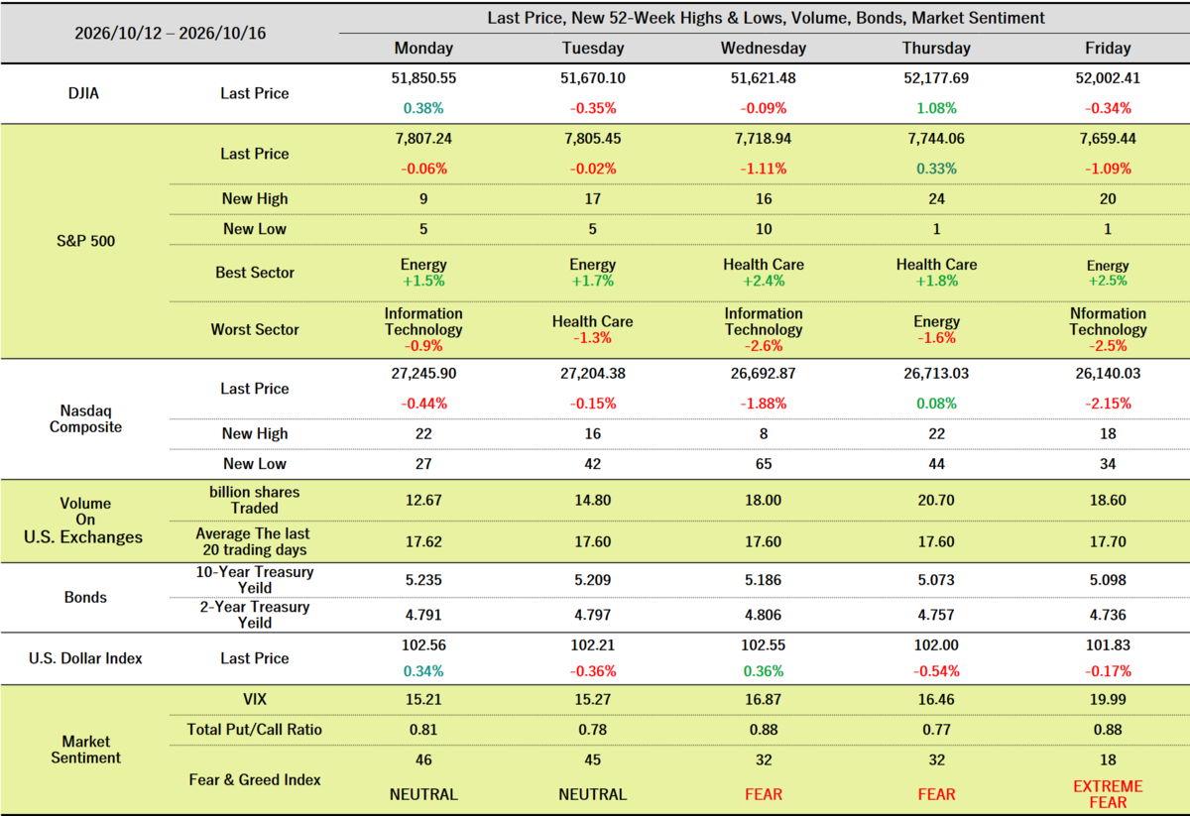Viewport: 1190px width, 816px height.
Task: Click the Friday column header
Action: [x=1108, y=48]
